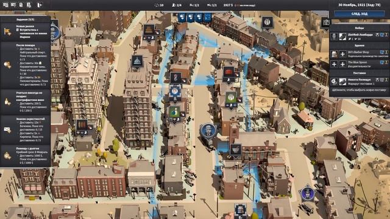Tick the checkbox for meeting Марион objective
This screenshot has height=219, width=390.
[x=18, y=30]
